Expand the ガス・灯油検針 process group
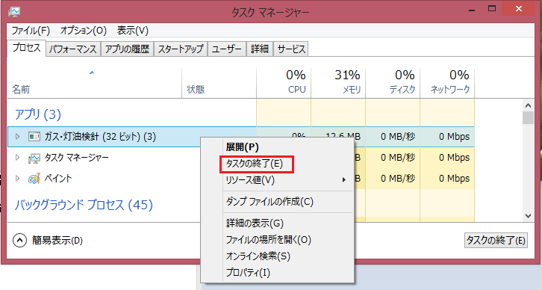Image resolution: width=542 pixels, height=290 pixels. point(17,137)
